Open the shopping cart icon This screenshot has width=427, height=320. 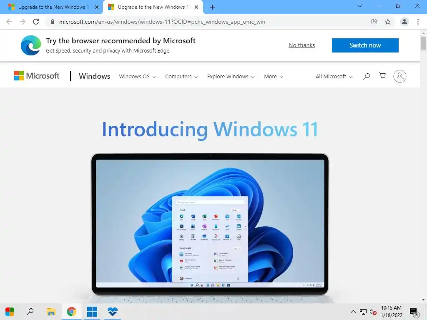pos(382,76)
